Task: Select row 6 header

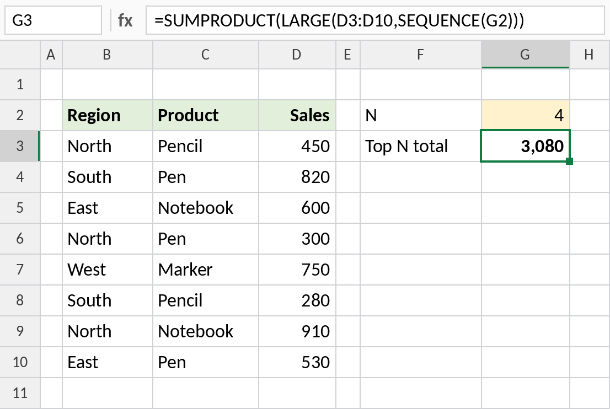Action: (x=20, y=239)
